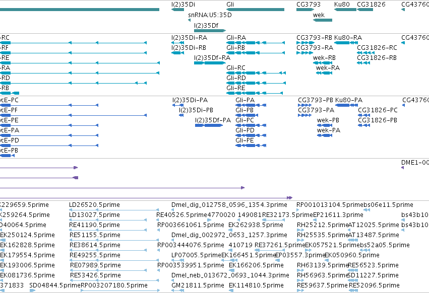Click EST LP07005.5prime
Viewport: 429px width, 293px height.
(x=196, y=255)
